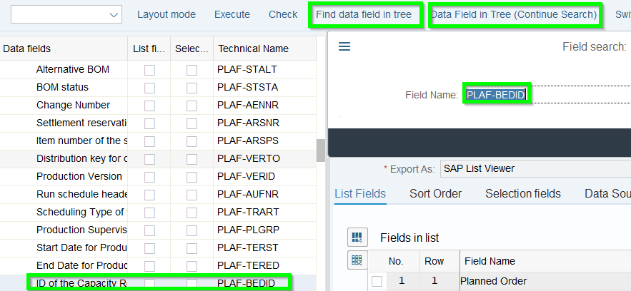Tick Selection checkbox for BOM status
The width and height of the screenshot is (631, 291).
click(x=192, y=88)
